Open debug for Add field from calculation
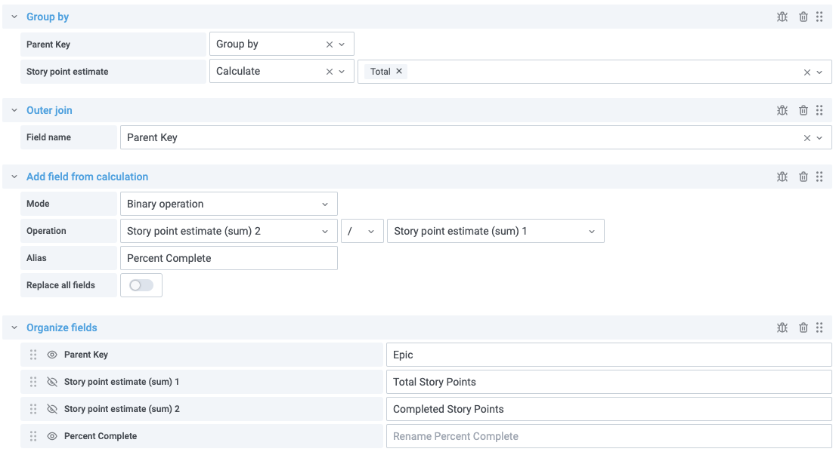Screen dimensions: 836x458 point(782,176)
